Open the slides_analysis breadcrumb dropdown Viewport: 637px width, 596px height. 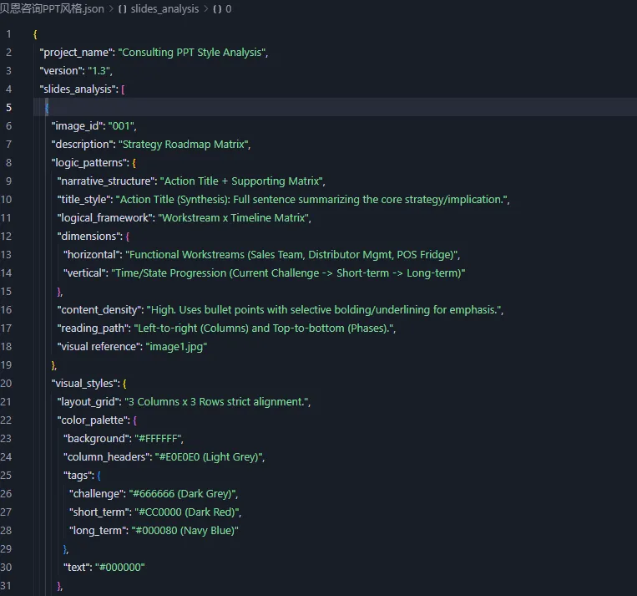click(164, 9)
